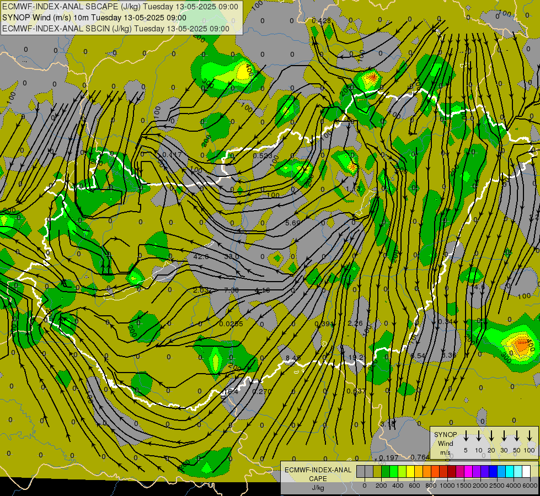The width and height of the screenshot is (540, 496).
Task: Click the 5.69 value on the map
Action: [293, 223]
